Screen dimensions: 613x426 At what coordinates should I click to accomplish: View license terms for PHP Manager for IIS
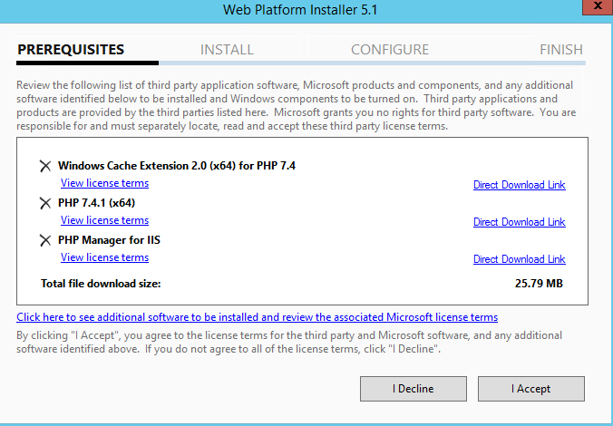[105, 257]
